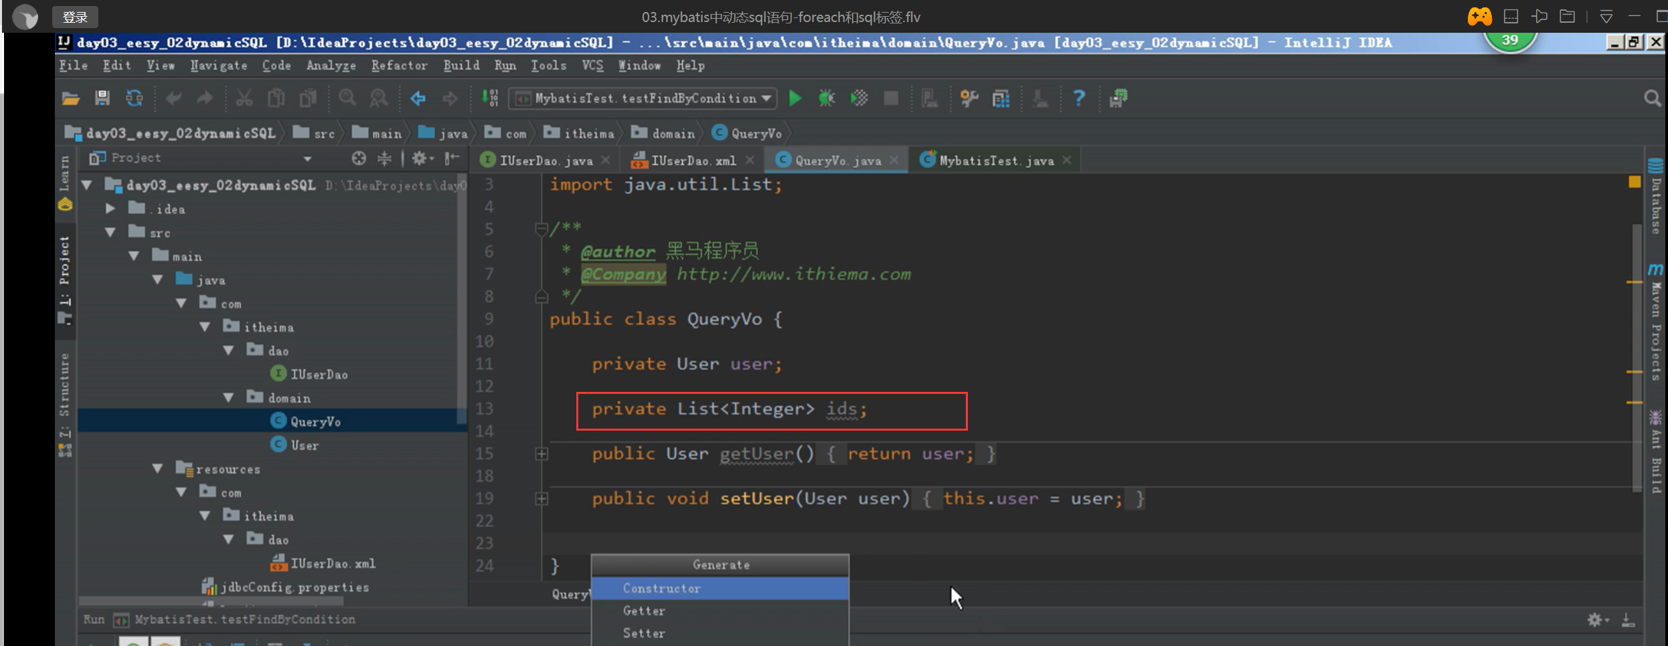Open the Analyze menu
The width and height of the screenshot is (1668, 646).
(x=331, y=66)
